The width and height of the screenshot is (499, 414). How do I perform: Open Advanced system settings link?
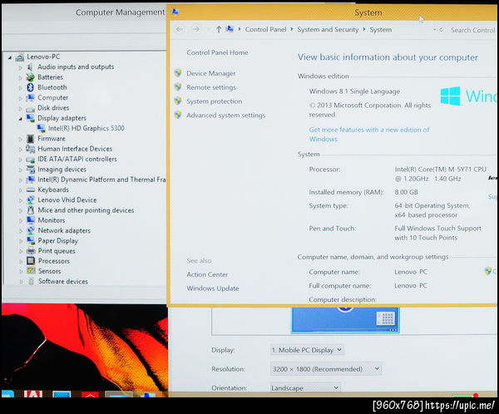(226, 116)
